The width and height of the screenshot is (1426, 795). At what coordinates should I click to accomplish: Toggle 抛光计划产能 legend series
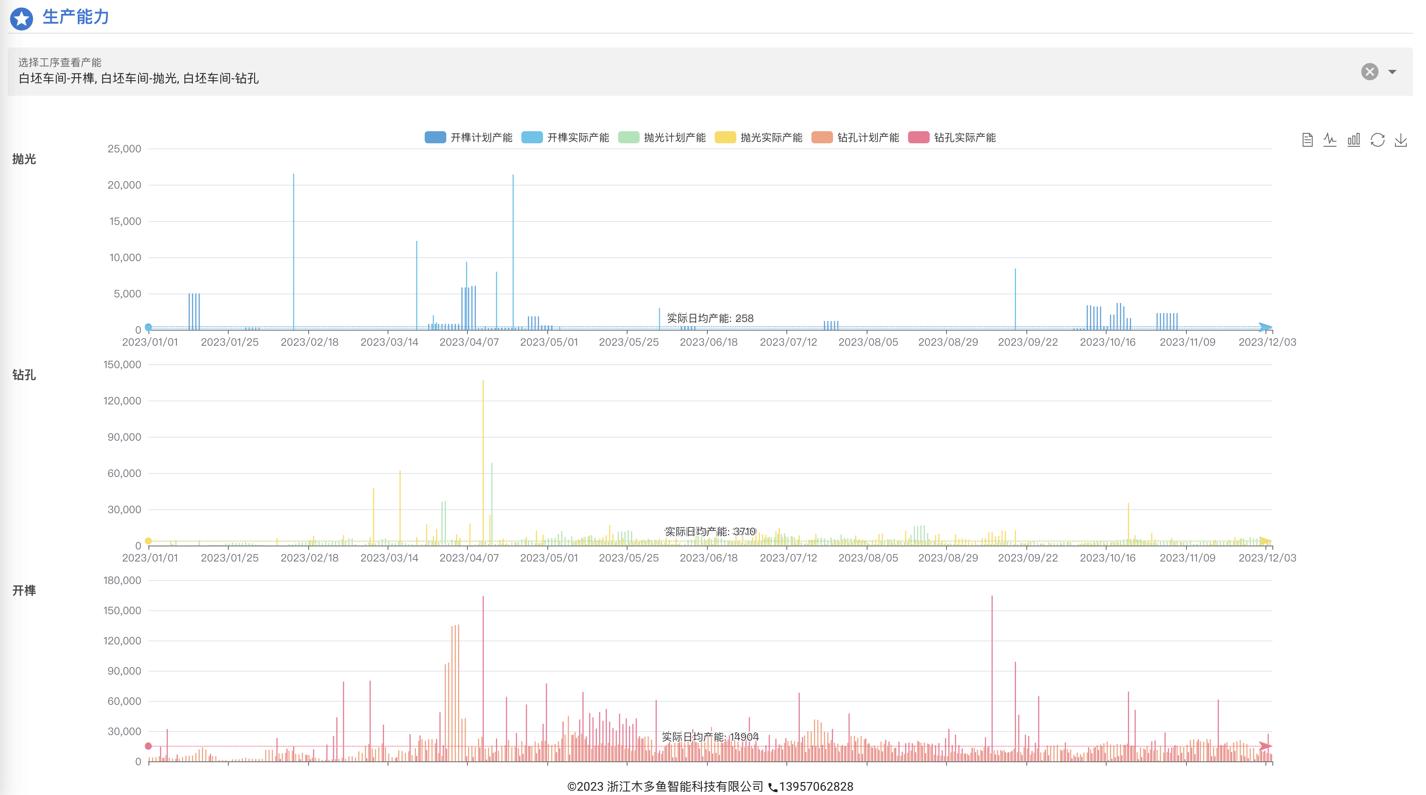pyautogui.click(x=662, y=137)
